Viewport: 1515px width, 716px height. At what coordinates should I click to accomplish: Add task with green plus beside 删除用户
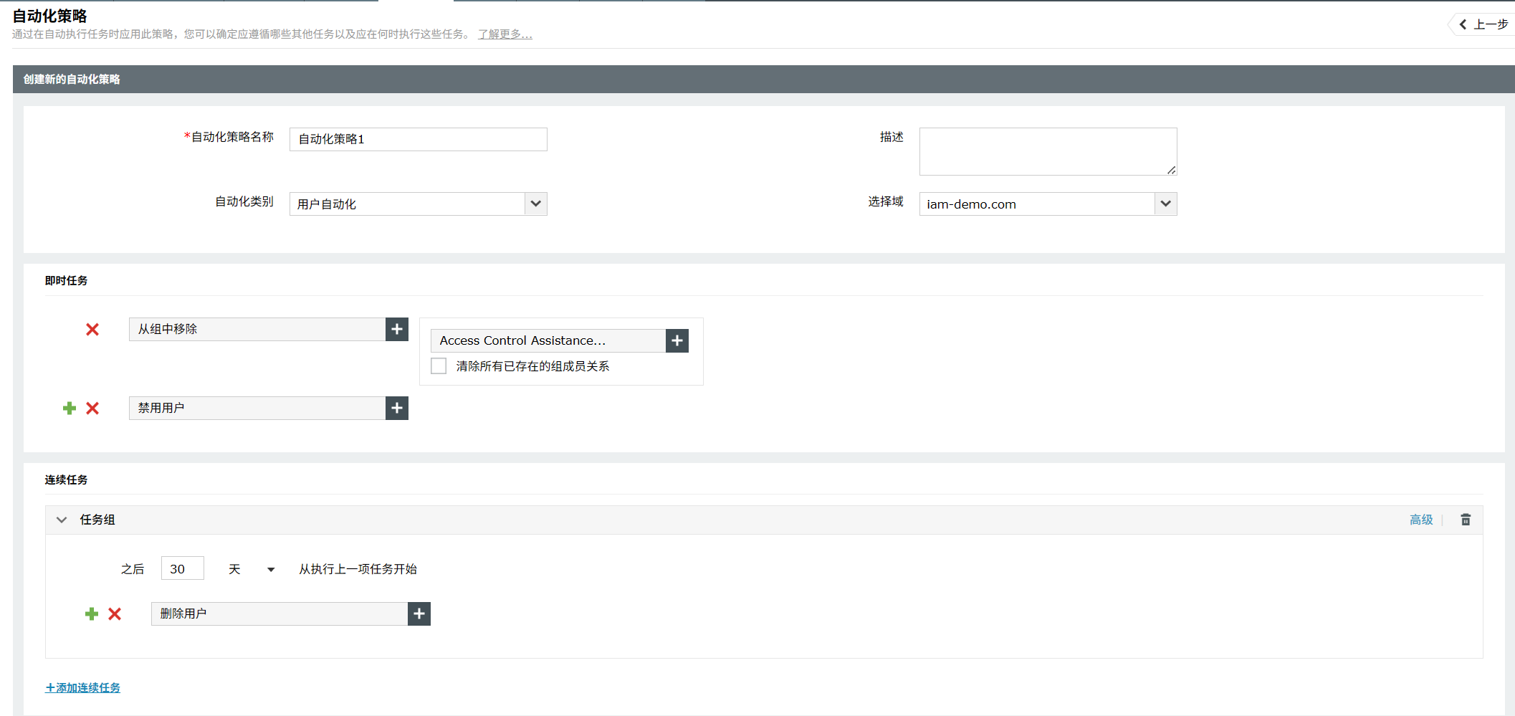(92, 614)
